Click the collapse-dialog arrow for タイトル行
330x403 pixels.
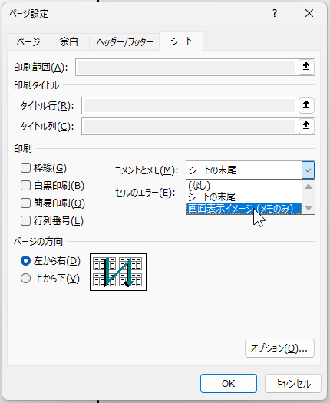coord(306,105)
